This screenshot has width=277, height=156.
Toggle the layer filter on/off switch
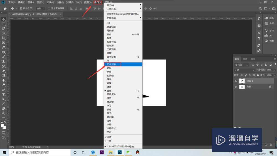click(x=275, y=65)
